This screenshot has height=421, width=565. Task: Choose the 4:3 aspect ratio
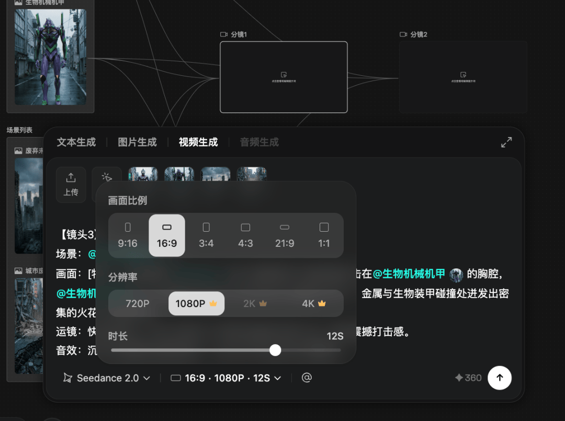245,235
